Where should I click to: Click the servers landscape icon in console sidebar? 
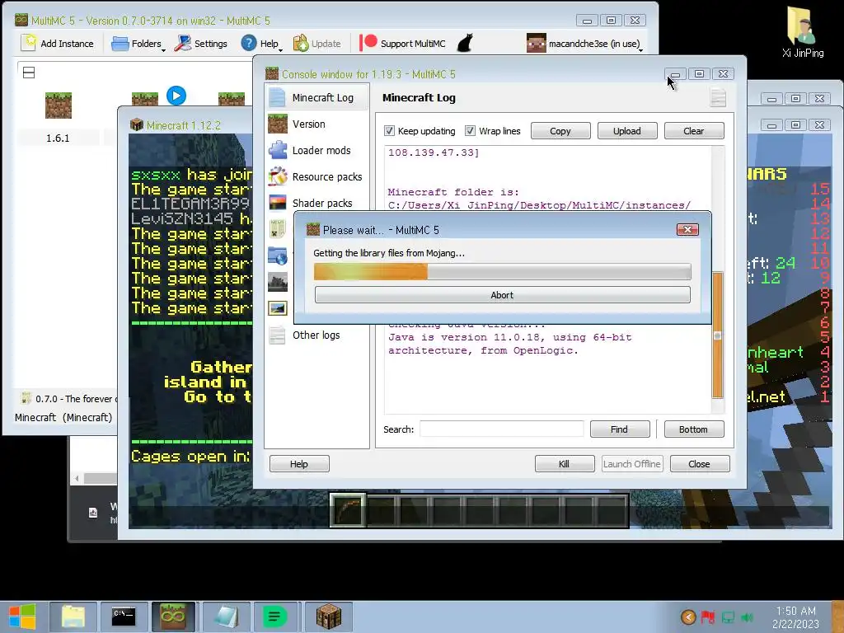pos(278,282)
